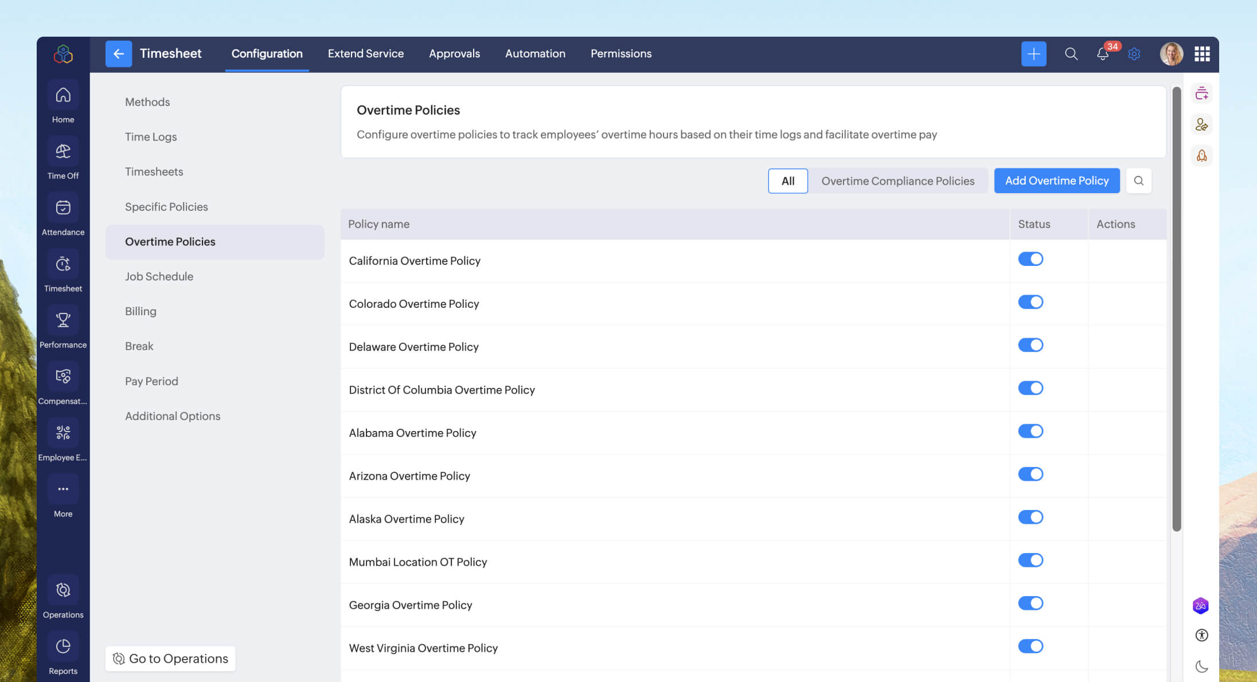Switch off Arizona Overtime Policy status
Image resolution: width=1257 pixels, height=682 pixels.
(x=1030, y=474)
